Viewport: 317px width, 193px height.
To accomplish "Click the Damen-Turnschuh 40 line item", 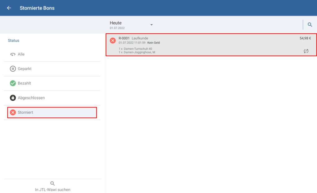I will point(137,49).
